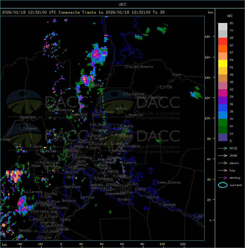Click the 'Uspallata' map label

(28, 117)
